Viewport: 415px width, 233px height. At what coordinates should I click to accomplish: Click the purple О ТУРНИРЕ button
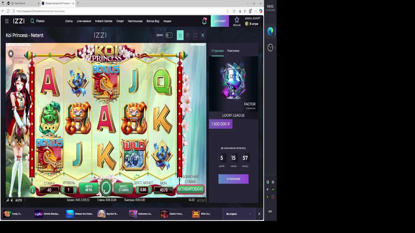tap(233, 179)
